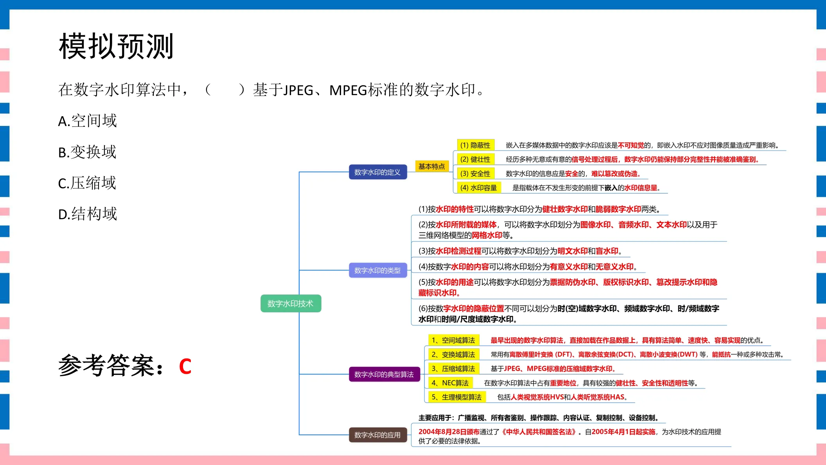Click the text about NEC 健壮性、安全性和透明性

click(591, 383)
